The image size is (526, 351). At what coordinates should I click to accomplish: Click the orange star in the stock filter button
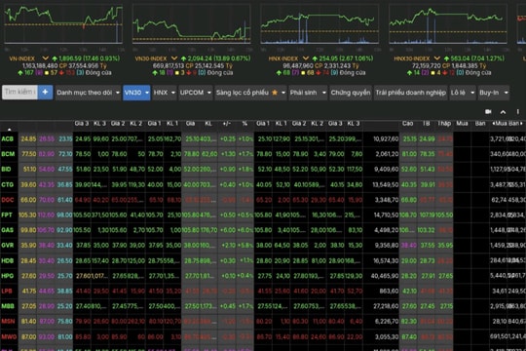275,93
